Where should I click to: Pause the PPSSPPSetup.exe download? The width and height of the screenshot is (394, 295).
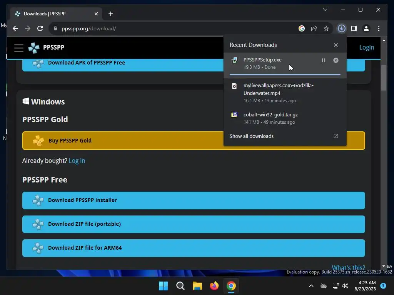click(323, 60)
